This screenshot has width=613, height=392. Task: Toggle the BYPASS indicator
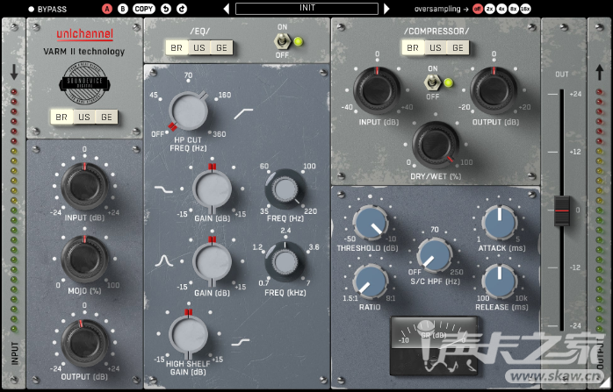coord(32,9)
